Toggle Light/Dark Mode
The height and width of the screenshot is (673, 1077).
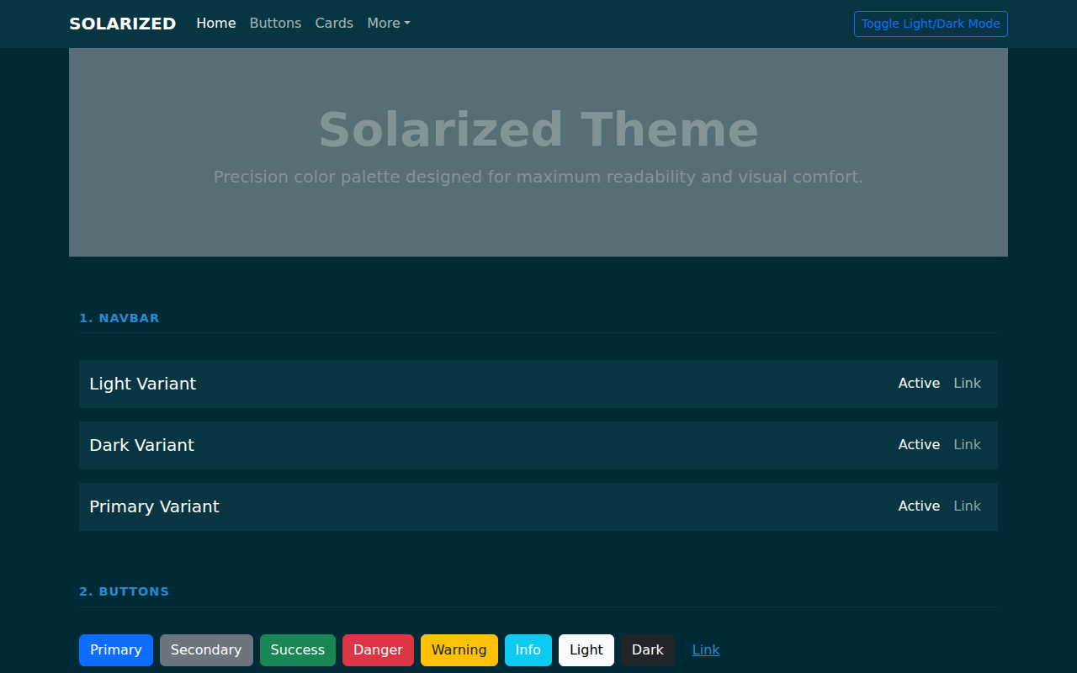931,24
